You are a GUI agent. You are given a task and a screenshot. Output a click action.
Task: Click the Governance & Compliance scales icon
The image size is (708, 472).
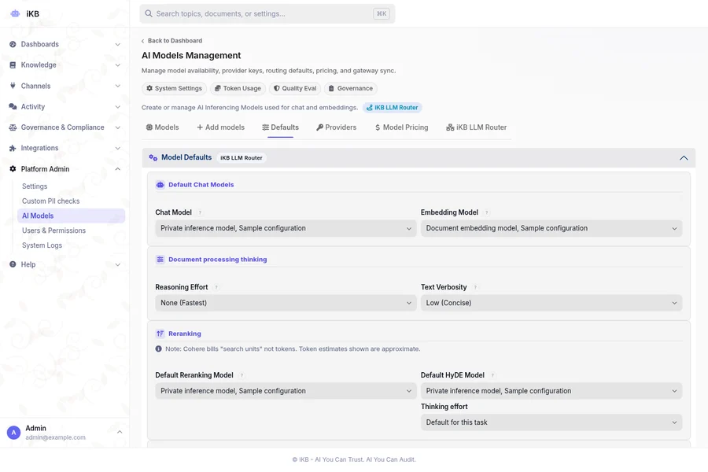coord(13,127)
